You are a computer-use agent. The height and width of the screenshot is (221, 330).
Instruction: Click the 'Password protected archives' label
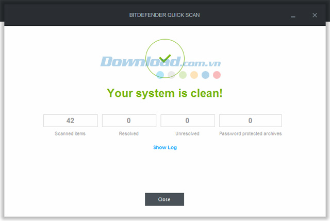coord(251,133)
